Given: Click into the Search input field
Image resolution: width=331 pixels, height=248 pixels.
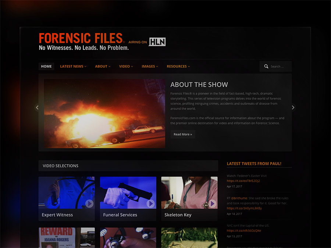Looking at the screenshot, I should (x=276, y=67).
